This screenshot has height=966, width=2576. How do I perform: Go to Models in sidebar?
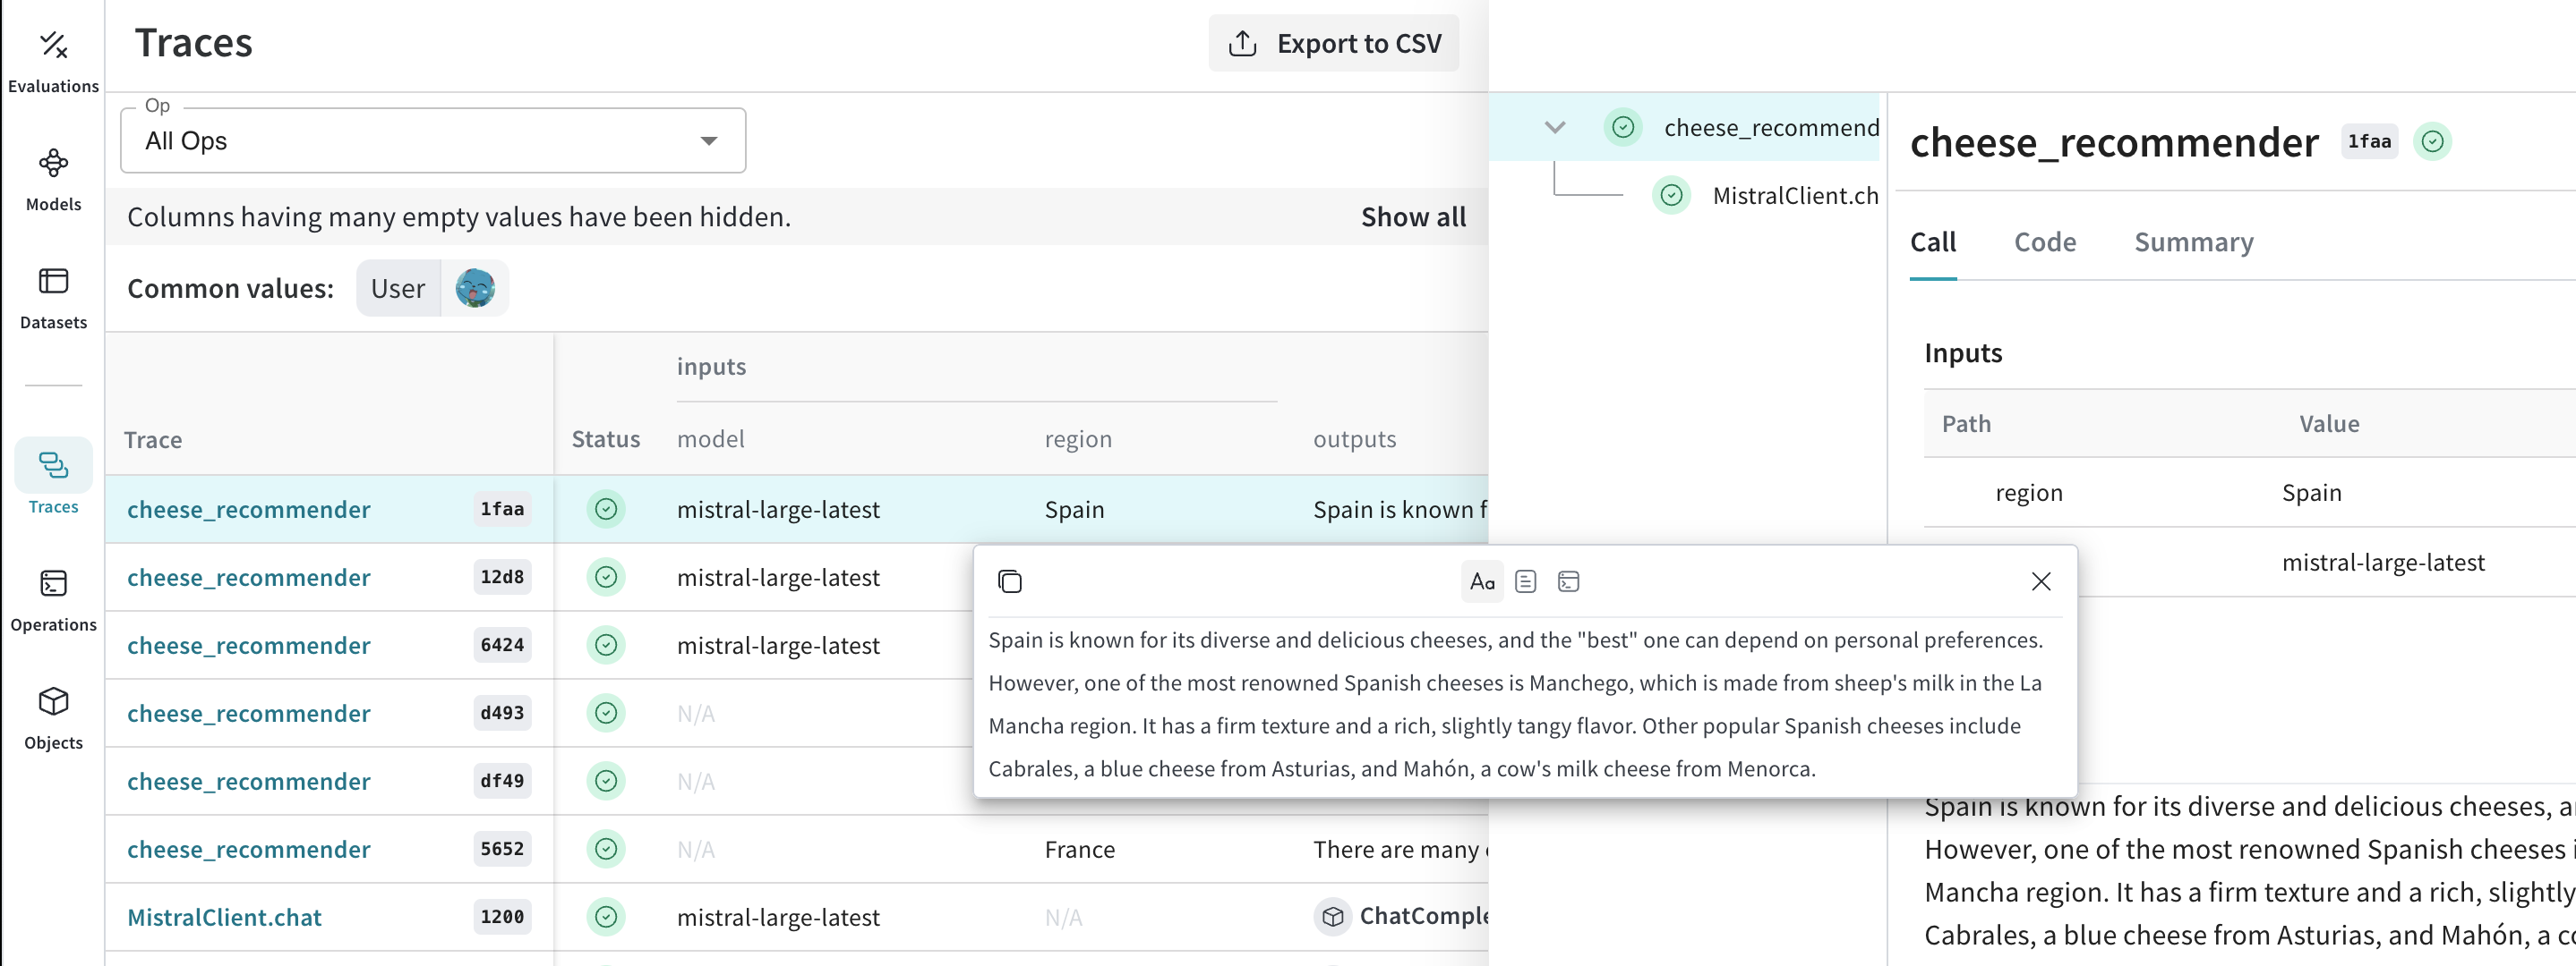tap(53, 178)
